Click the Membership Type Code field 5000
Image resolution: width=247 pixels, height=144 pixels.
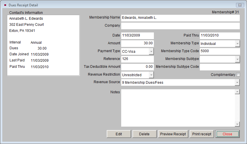[x=220, y=51]
